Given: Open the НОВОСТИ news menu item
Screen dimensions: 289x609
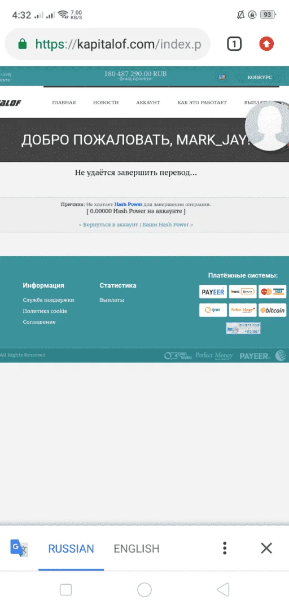Looking at the screenshot, I should tap(106, 103).
